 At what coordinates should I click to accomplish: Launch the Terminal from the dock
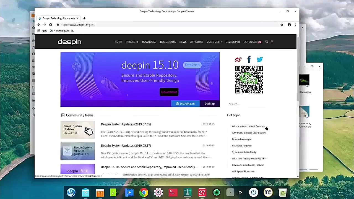[x=173, y=192]
